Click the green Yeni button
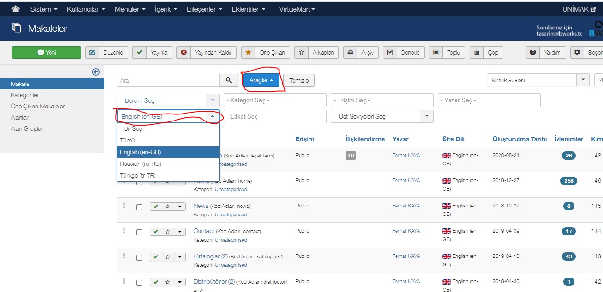Screen dimensions: 603x292 click(46, 53)
